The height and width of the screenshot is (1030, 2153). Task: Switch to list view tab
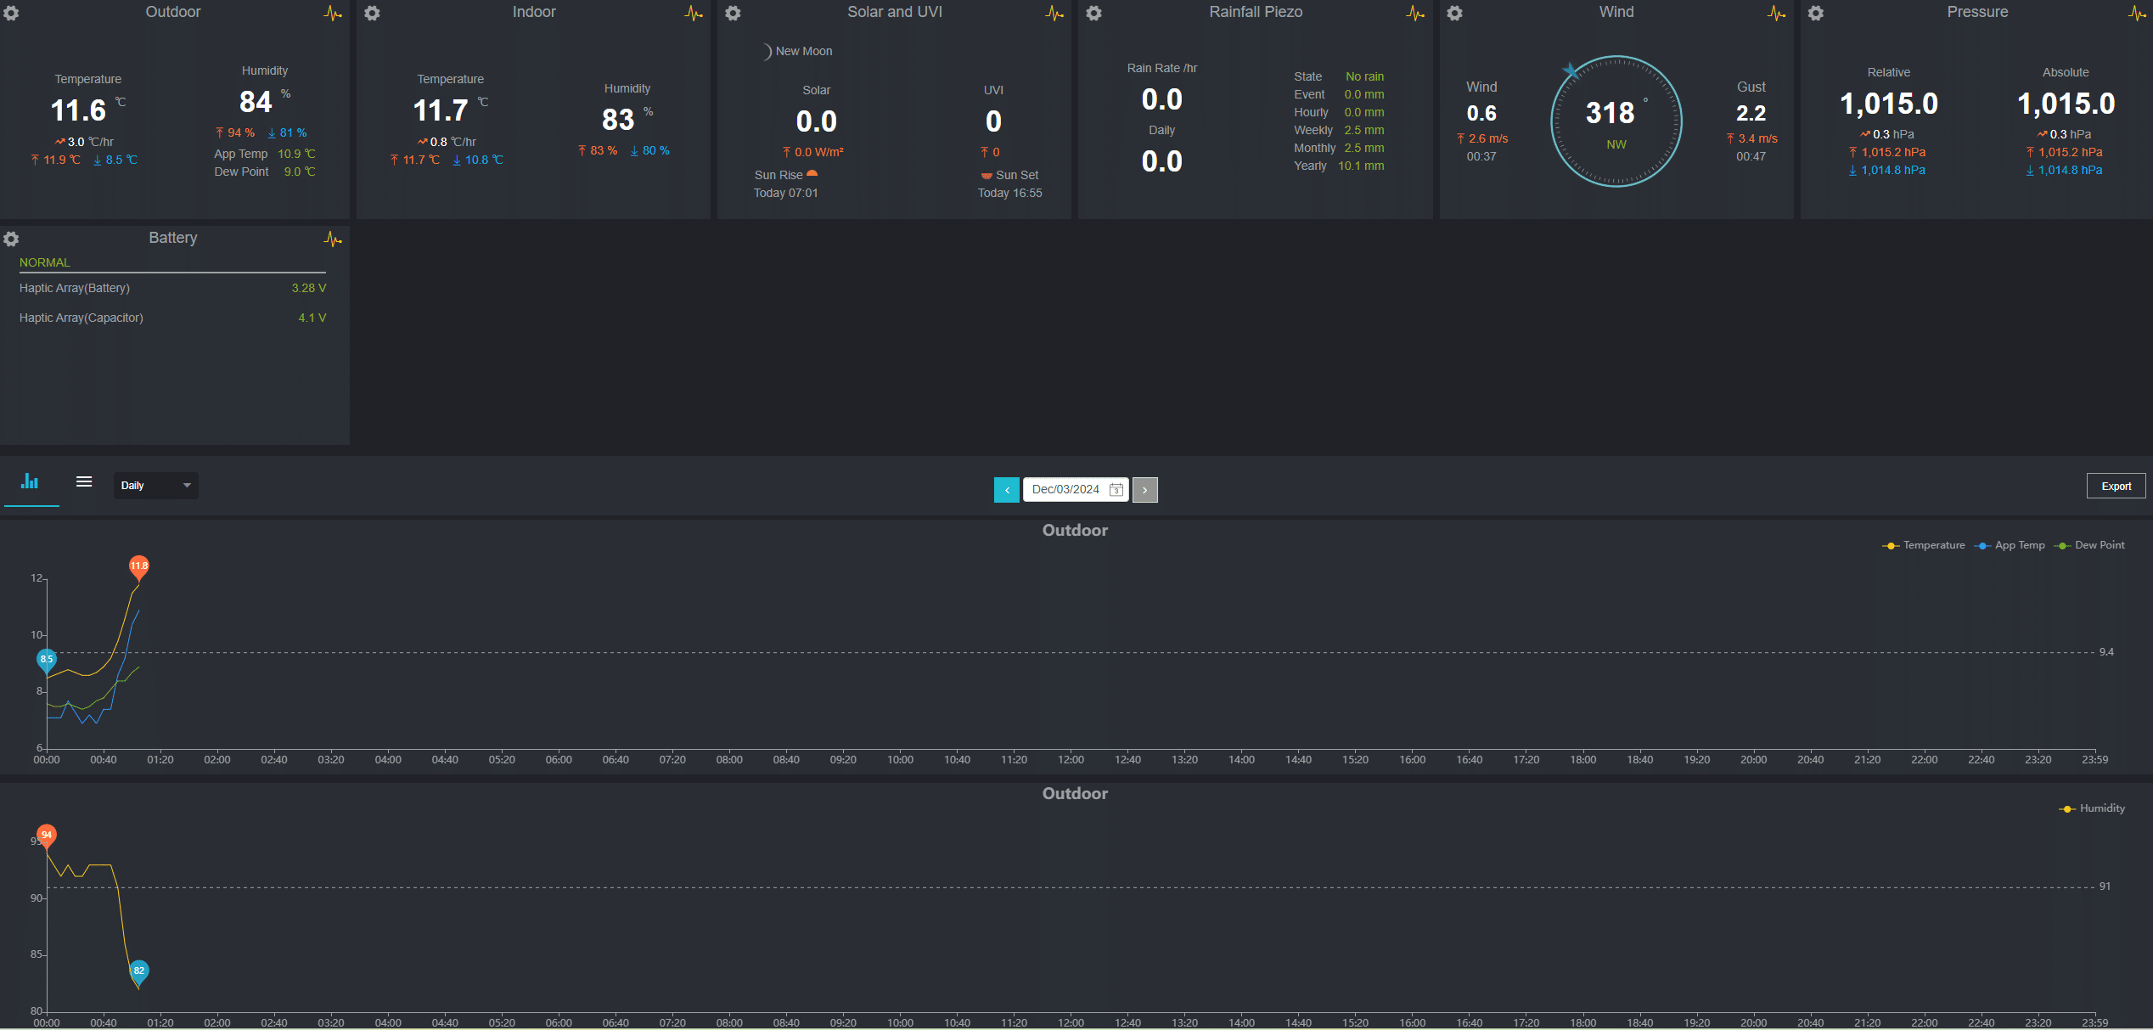coord(84,482)
